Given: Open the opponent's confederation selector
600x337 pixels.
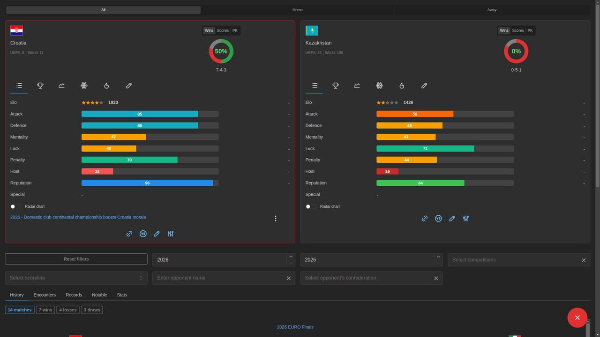Looking at the screenshot, I should pos(366,278).
